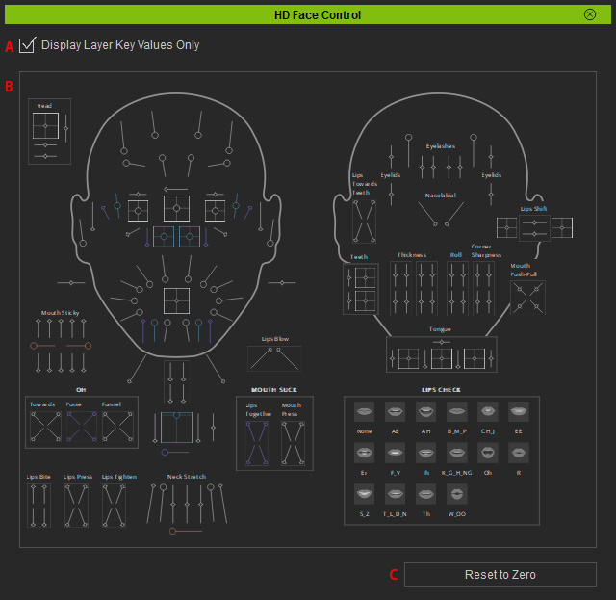
Task: Select the EE viseme lips icon
Action: click(519, 411)
